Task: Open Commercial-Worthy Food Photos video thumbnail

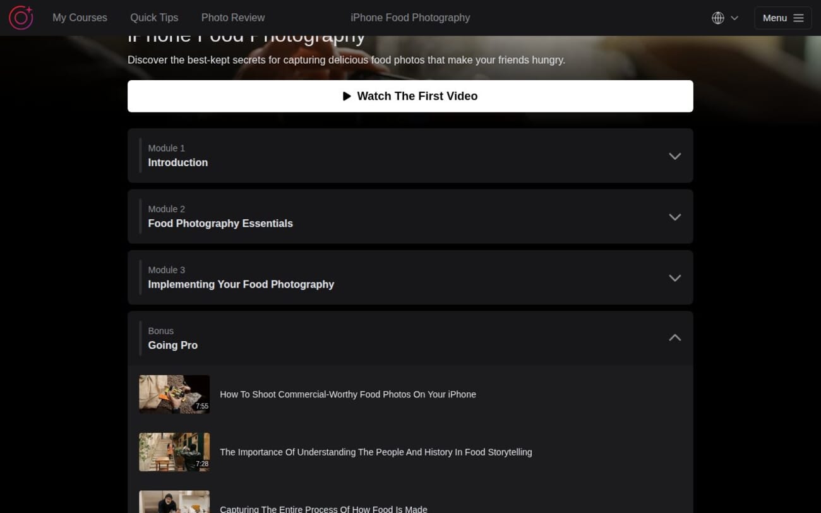Action: [x=174, y=394]
